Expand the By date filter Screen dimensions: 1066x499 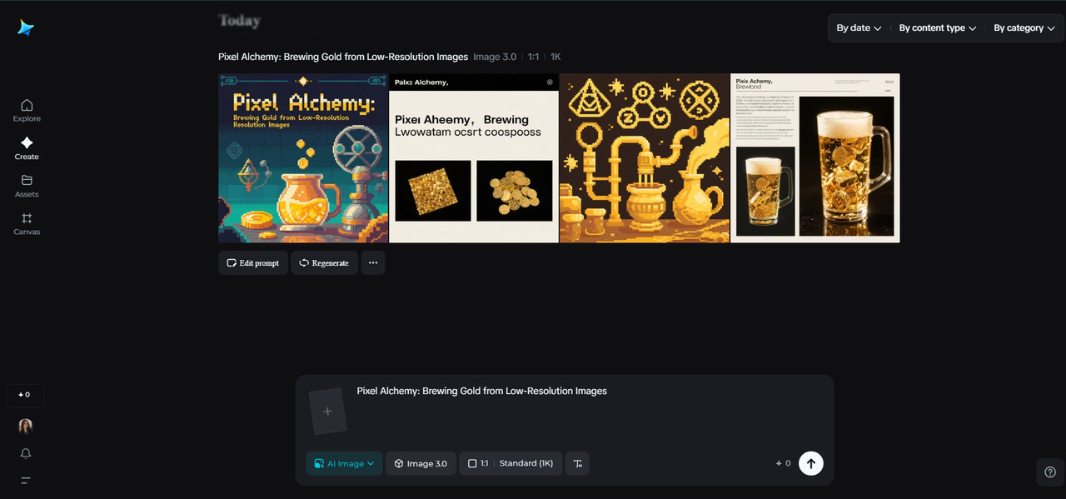[859, 27]
